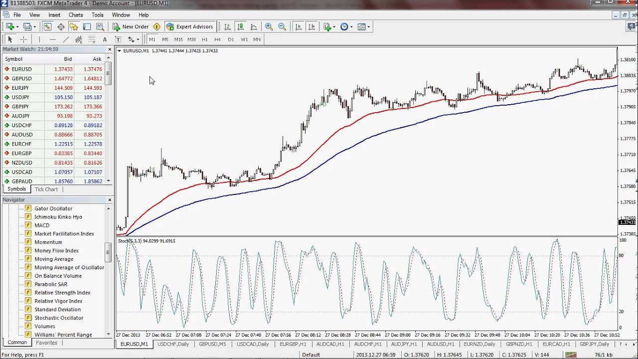Select the Cursor arrow tool
Image resolution: width=638 pixels, height=359 pixels.
pos(10,39)
